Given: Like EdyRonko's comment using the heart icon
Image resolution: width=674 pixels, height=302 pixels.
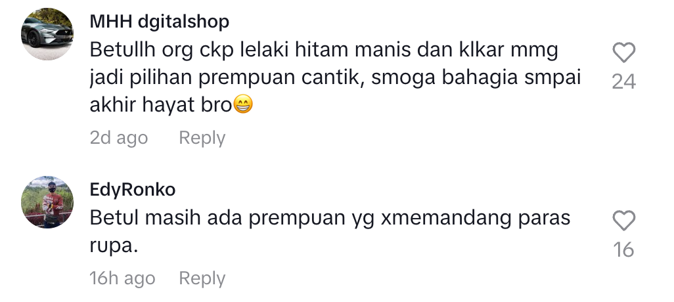Looking at the screenshot, I should pyautogui.click(x=623, y=221).
